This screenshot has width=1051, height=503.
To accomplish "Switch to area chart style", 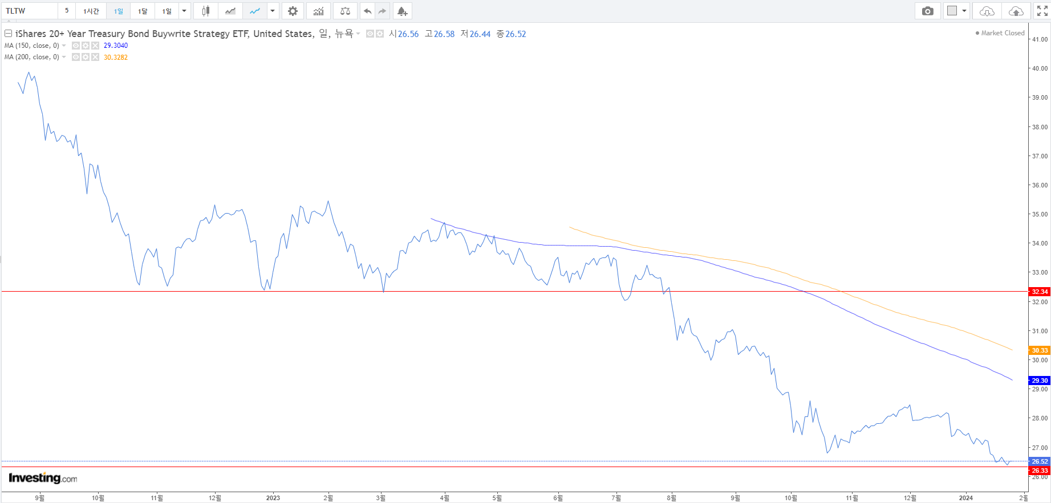I will coord(230,11).
